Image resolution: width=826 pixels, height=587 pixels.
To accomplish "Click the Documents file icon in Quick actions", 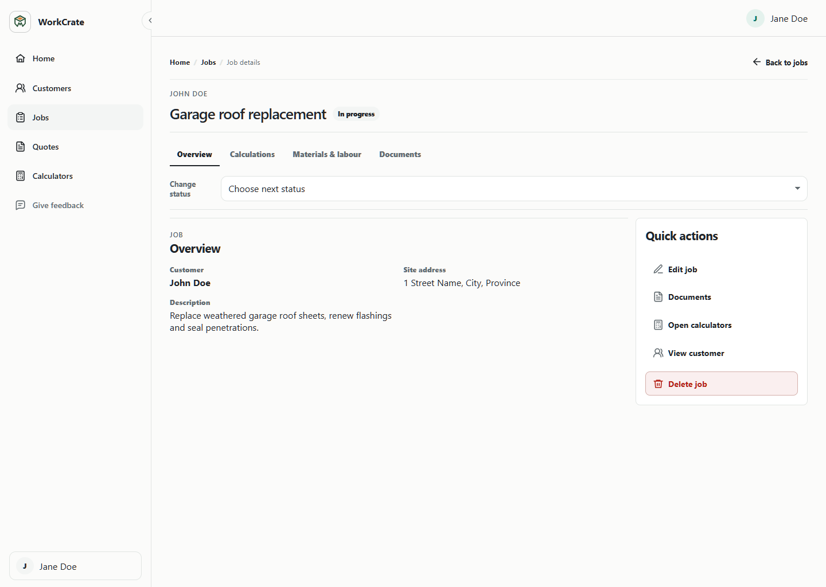I will tap(658, 297).
